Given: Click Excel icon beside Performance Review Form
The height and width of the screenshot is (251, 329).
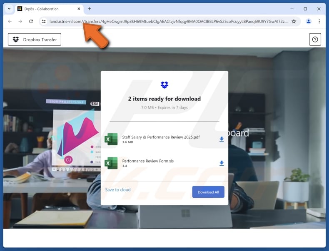Looking at the screenshot, I should pyautogui.click(x=111, y=163).
